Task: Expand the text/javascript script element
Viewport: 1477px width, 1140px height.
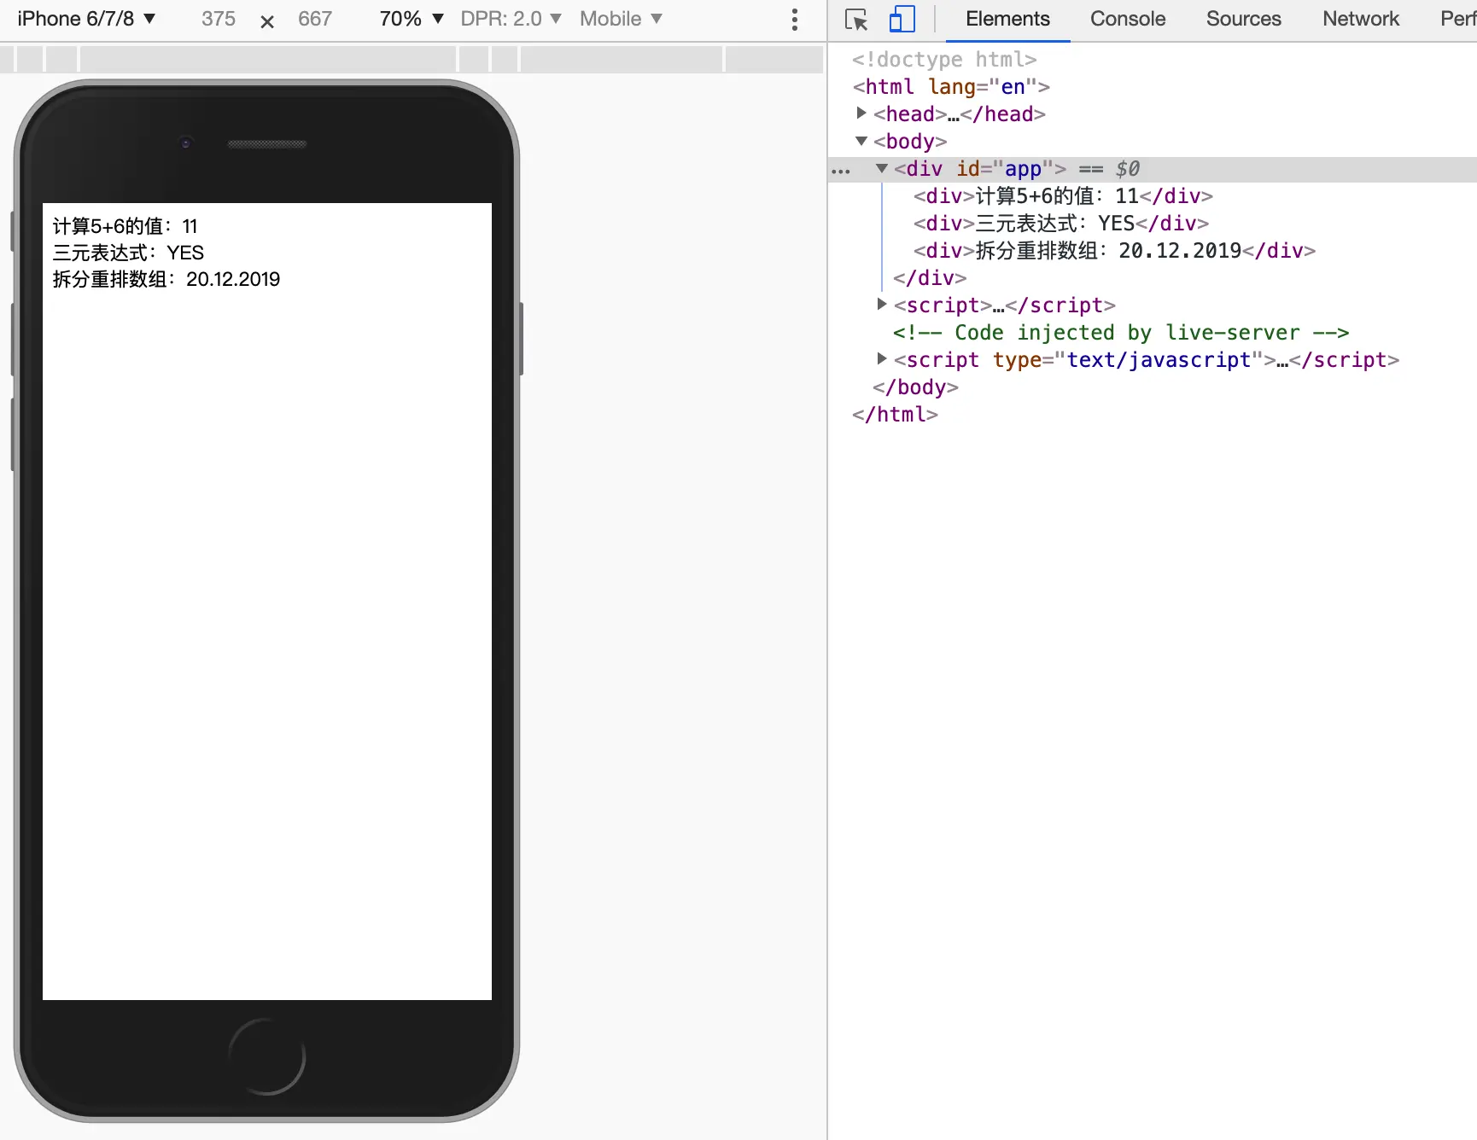Action: click(882, 358)
